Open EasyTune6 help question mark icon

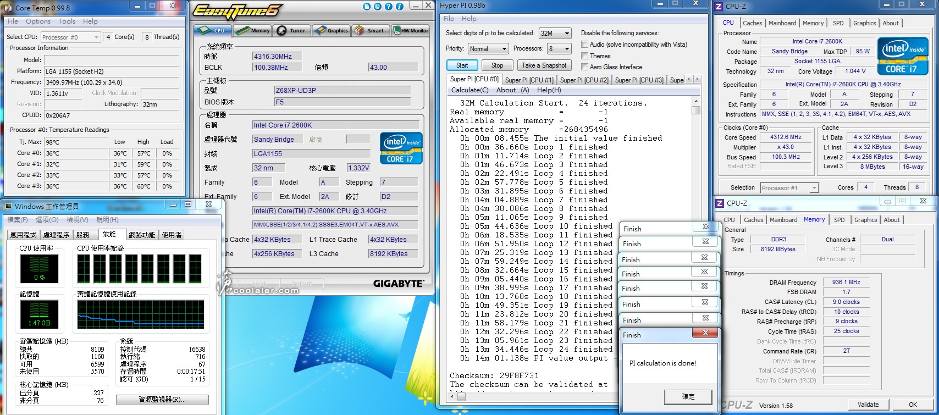388,7
